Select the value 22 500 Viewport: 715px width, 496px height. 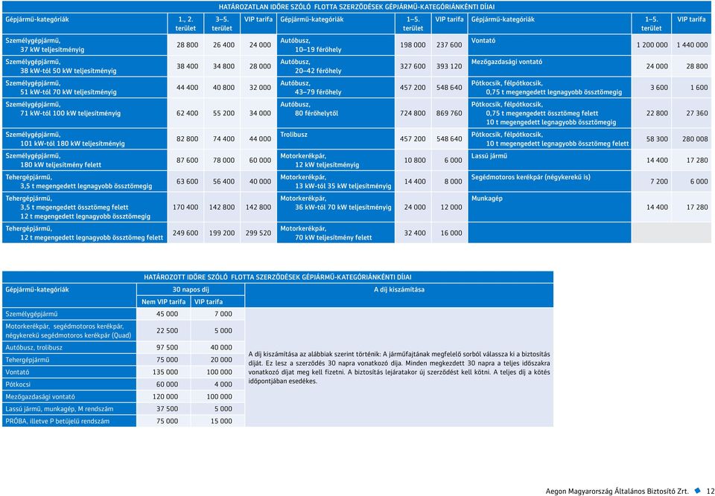coord(168,331)
